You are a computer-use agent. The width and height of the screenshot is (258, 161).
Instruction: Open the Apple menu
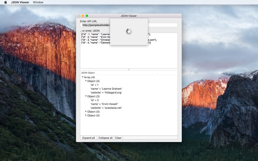click(x=6, y=2)
